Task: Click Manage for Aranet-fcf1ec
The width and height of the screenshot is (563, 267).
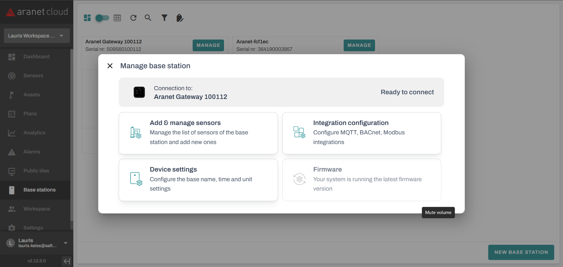Action: coord(359,45)
